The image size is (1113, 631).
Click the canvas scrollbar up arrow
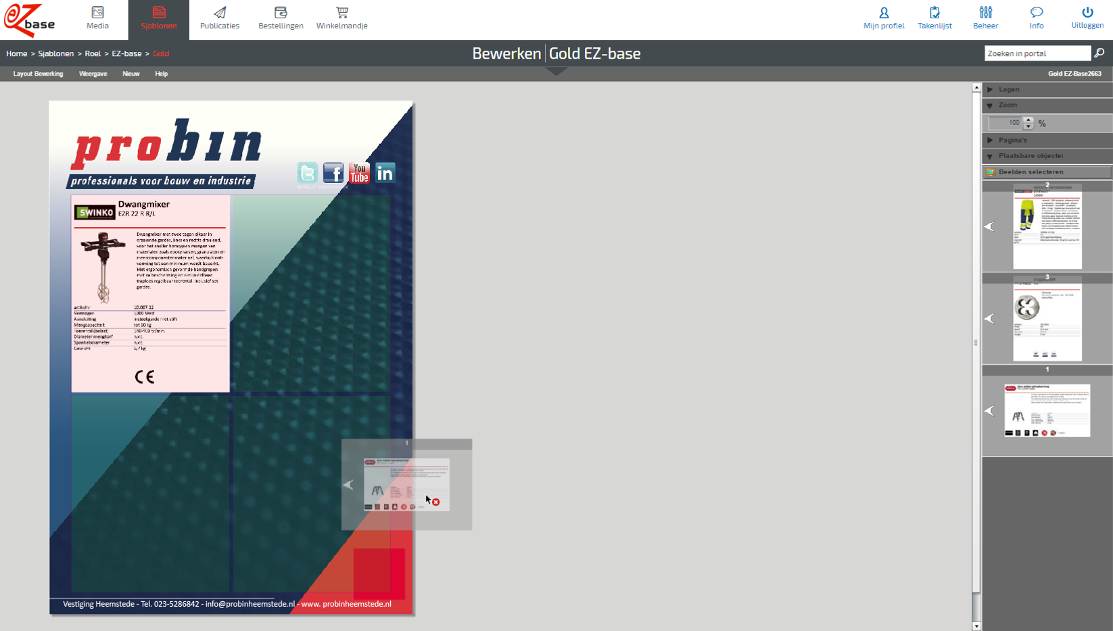976,88
